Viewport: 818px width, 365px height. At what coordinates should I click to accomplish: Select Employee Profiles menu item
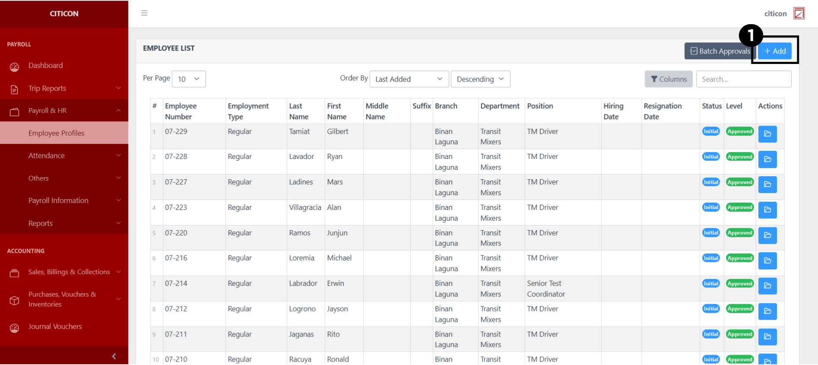pyautogui.click(x=56, y=133)
